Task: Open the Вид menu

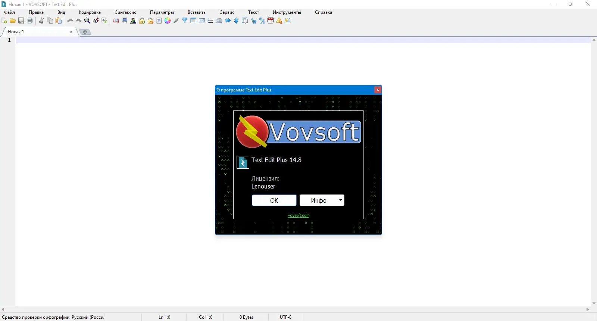Action: pos(61,12)
